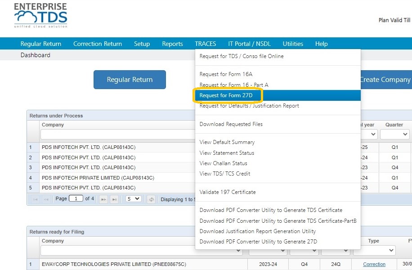Image resolution: width=412 pixels, height=270 pixels.
Task: Choose Download Justification Report Generation Utility
Action: click(258, 231)
